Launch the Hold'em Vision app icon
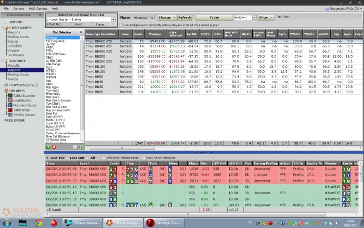Screen dimensions: 364x228 (x=10, y=105)
